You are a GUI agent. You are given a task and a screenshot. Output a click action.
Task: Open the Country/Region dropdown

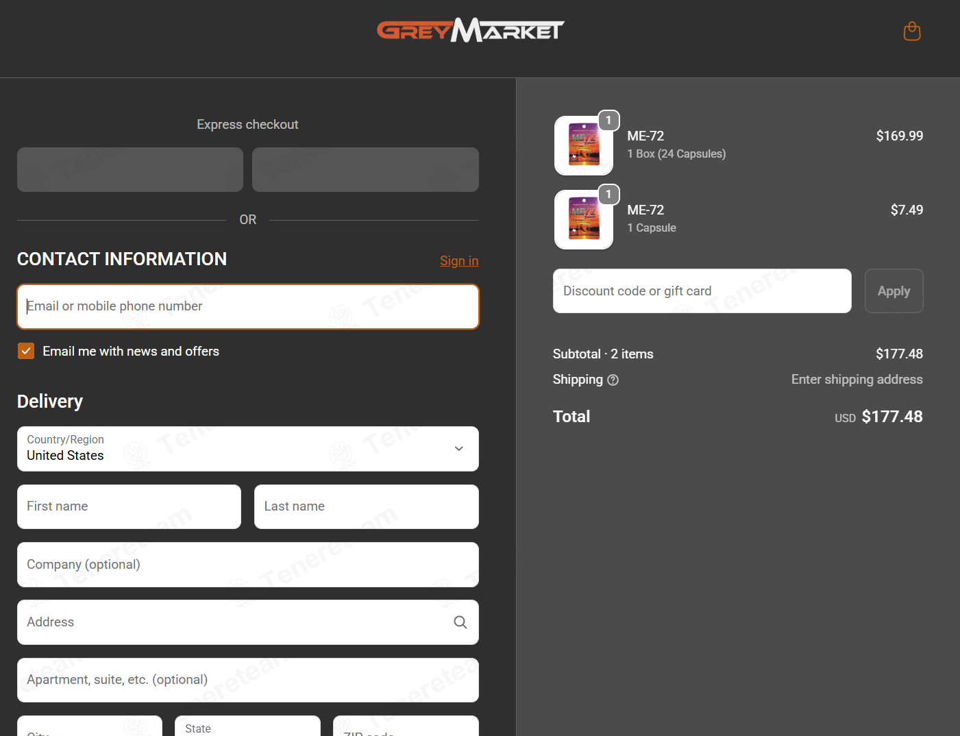(x=248, y=449)
